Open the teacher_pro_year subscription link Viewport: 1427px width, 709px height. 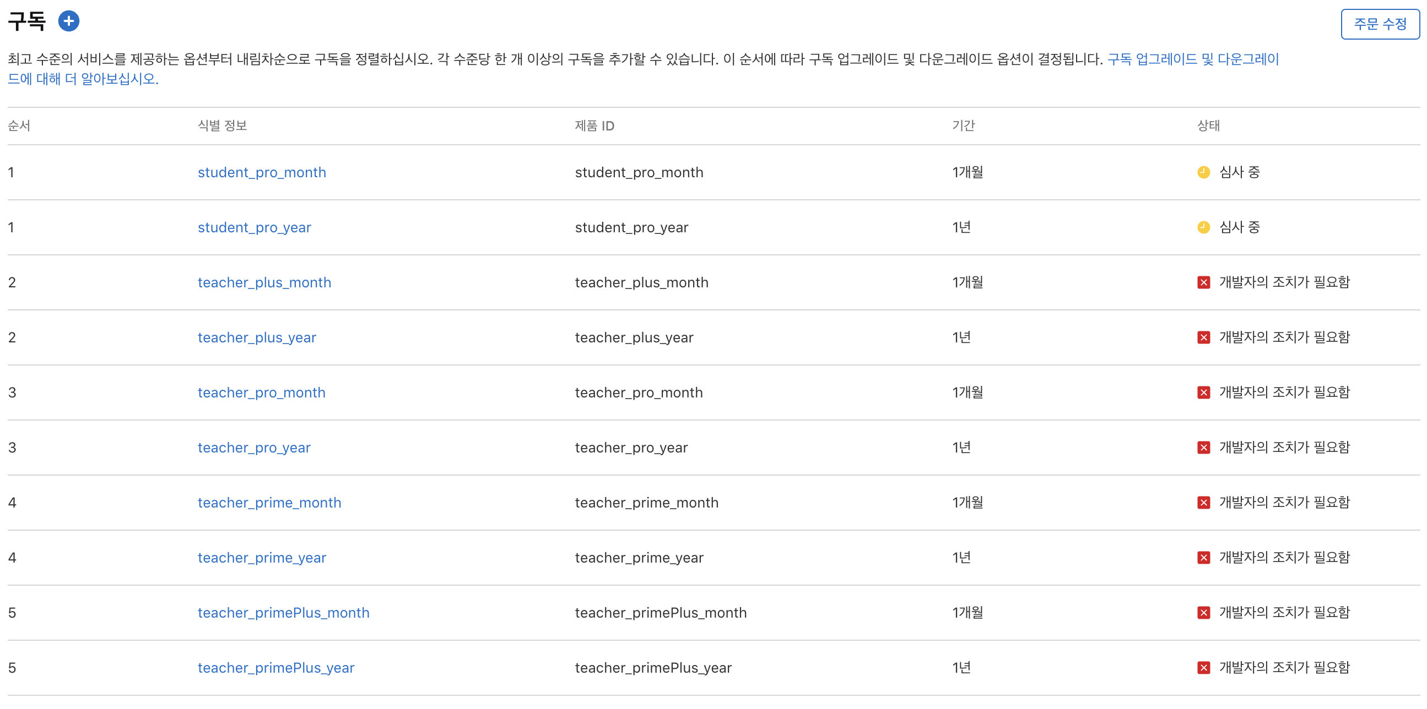(253, 447)
